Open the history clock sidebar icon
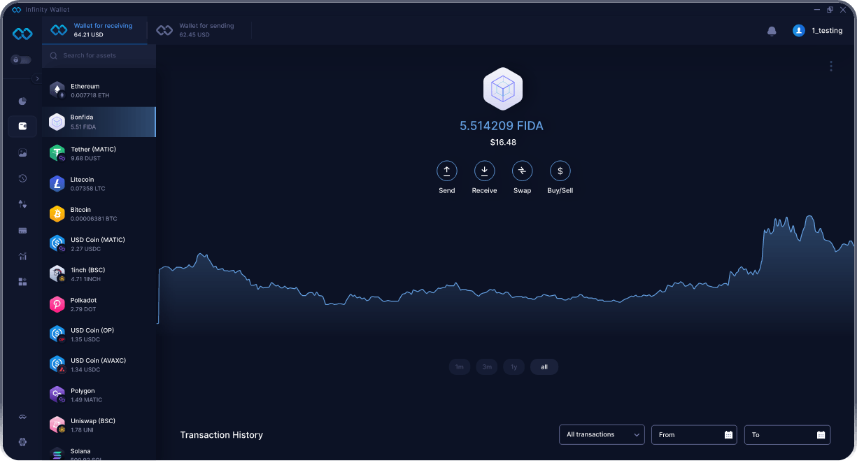 [22, 178]
